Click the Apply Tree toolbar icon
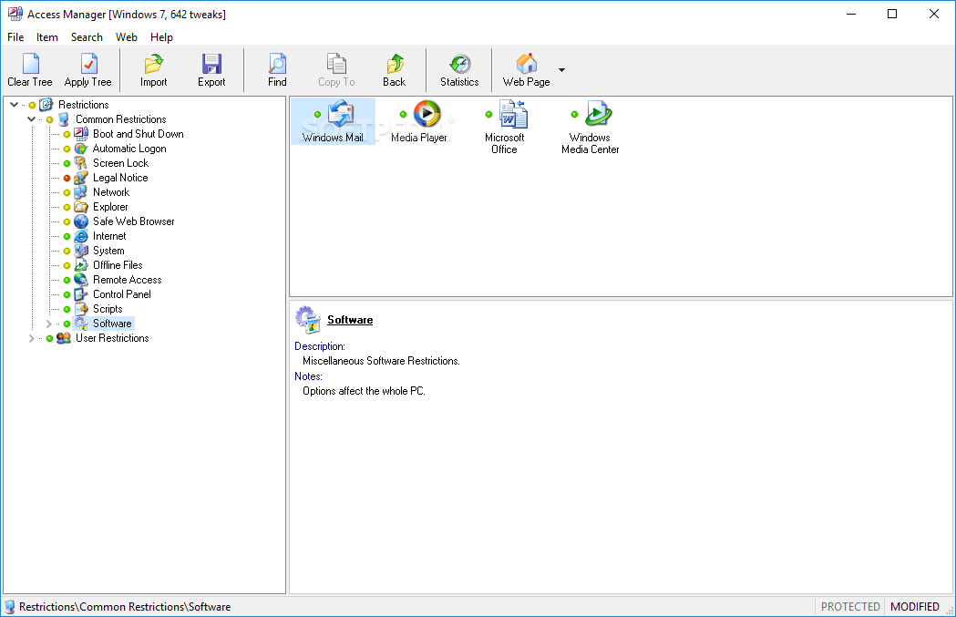 (89, 64)
